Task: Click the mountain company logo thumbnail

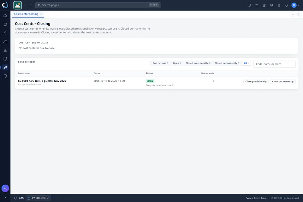Action: (18, 5)
